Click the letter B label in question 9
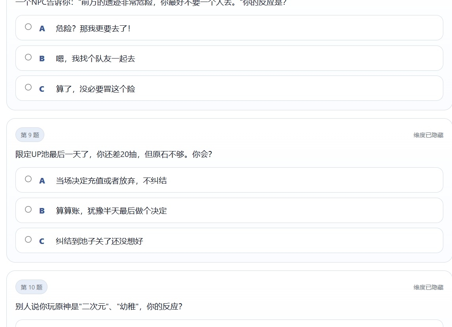The width and height of the screenshot is (452, 327). (x=42, y=211)
